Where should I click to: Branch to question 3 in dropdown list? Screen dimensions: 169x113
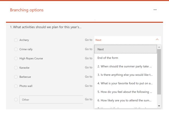click(x=125, y=75)
